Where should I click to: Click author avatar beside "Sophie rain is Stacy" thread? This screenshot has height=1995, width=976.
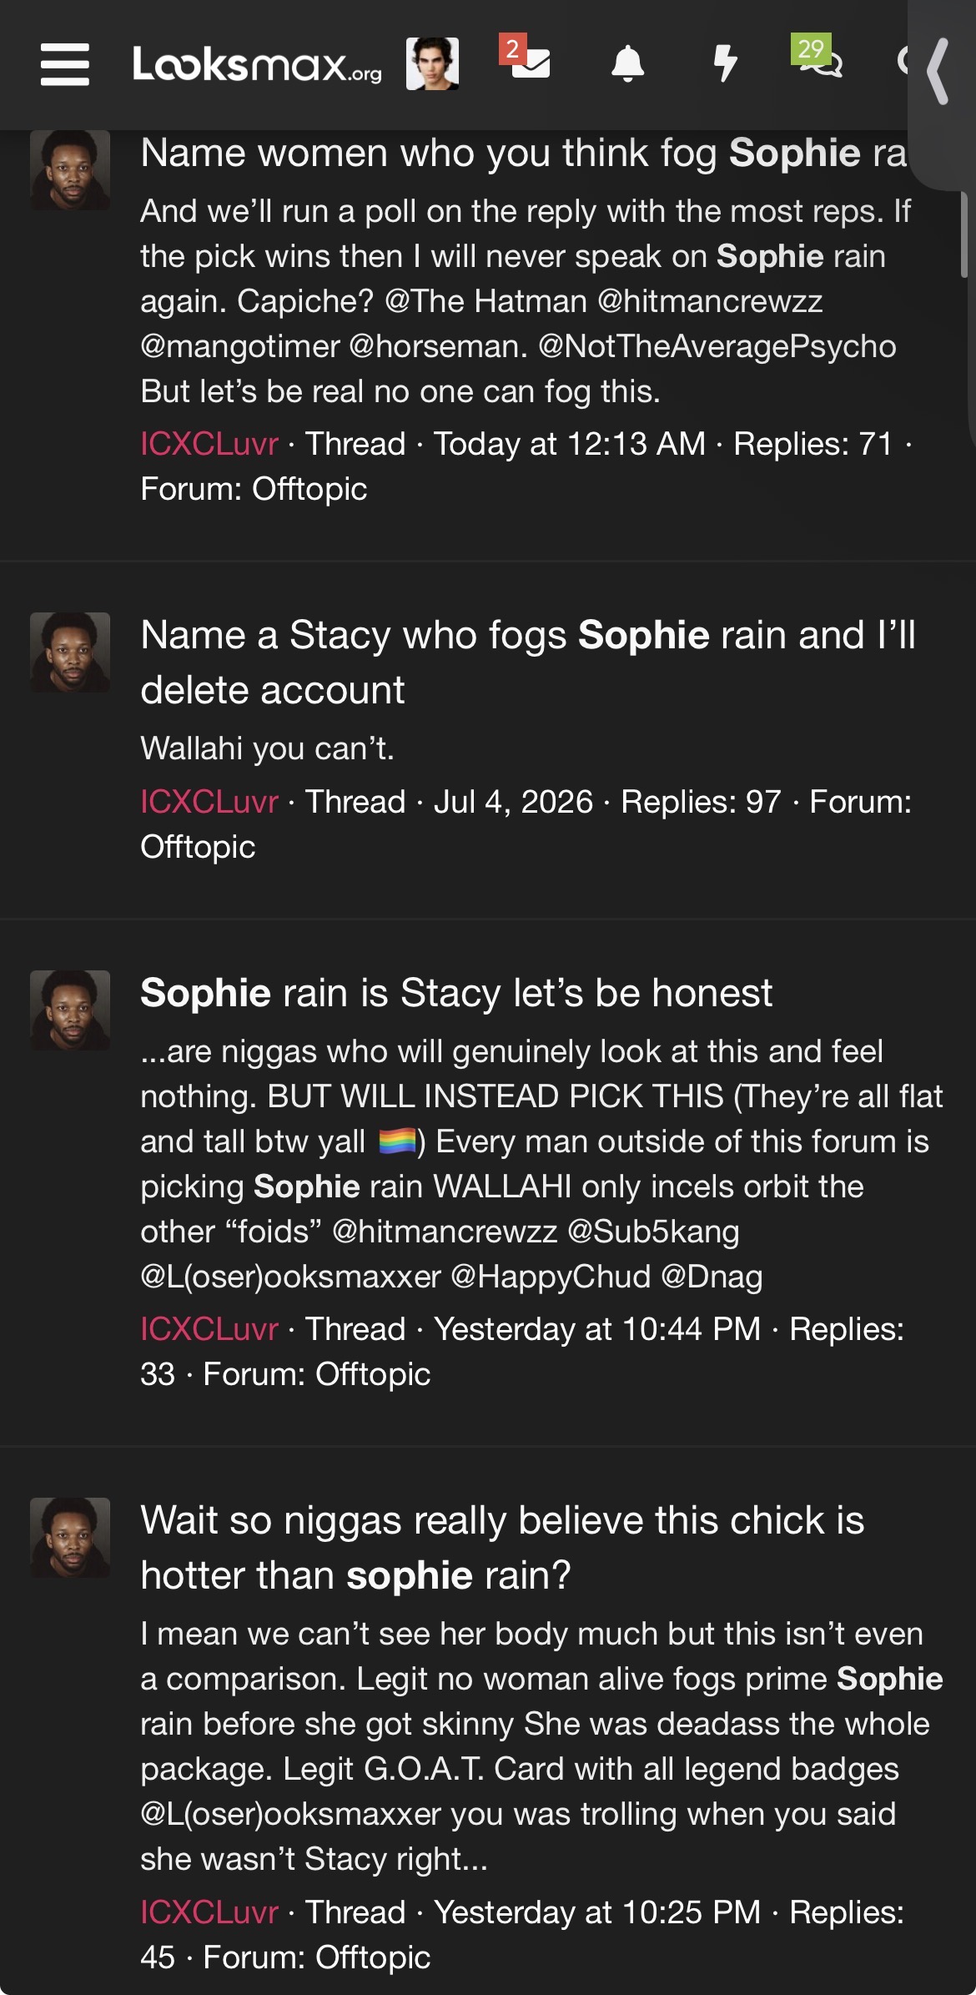[70, 1010]
